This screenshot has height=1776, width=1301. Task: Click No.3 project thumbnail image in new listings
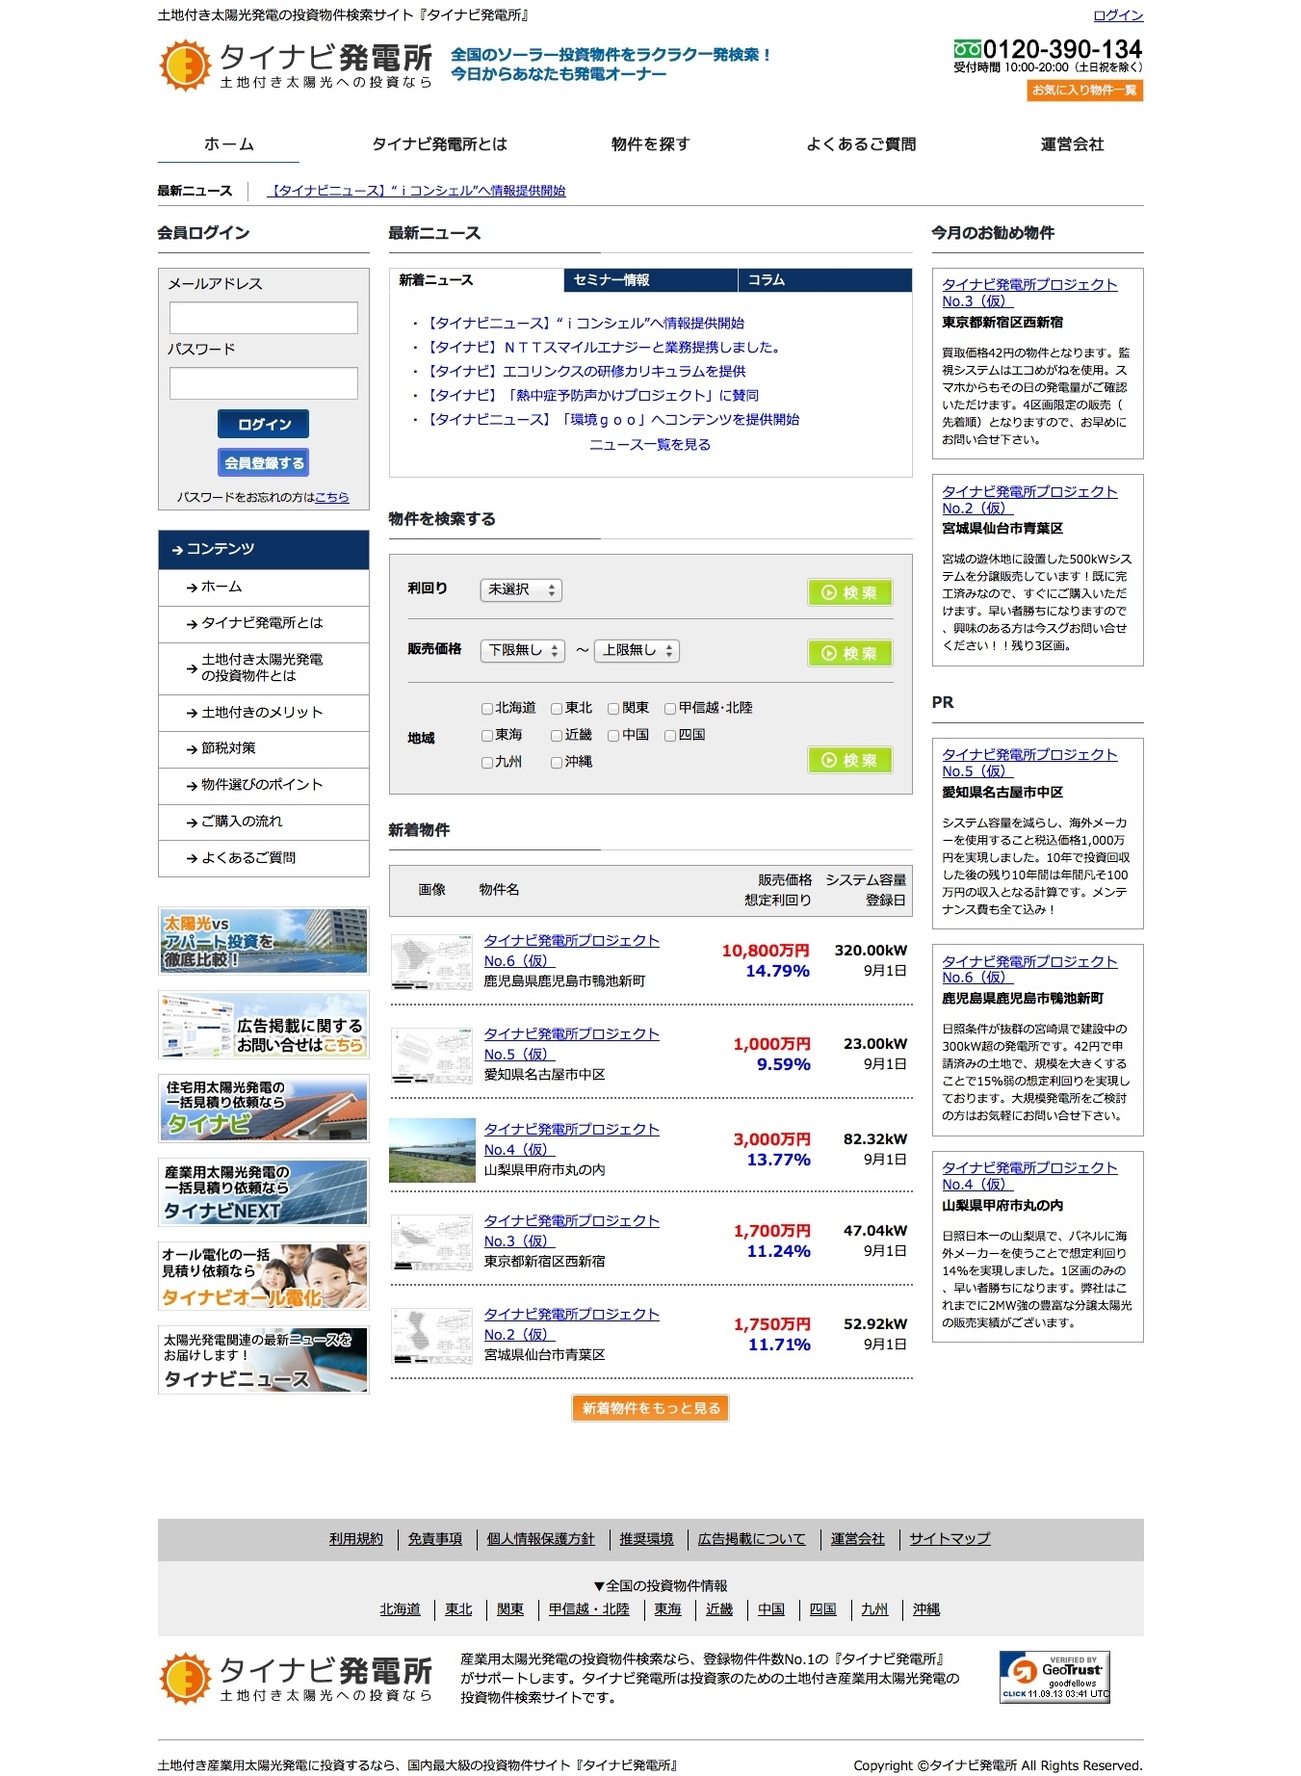coord(432,1241)
